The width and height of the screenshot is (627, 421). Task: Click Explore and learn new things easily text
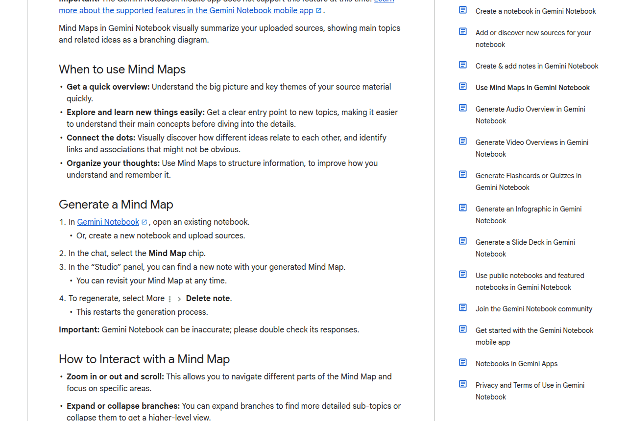click(136, 112)
